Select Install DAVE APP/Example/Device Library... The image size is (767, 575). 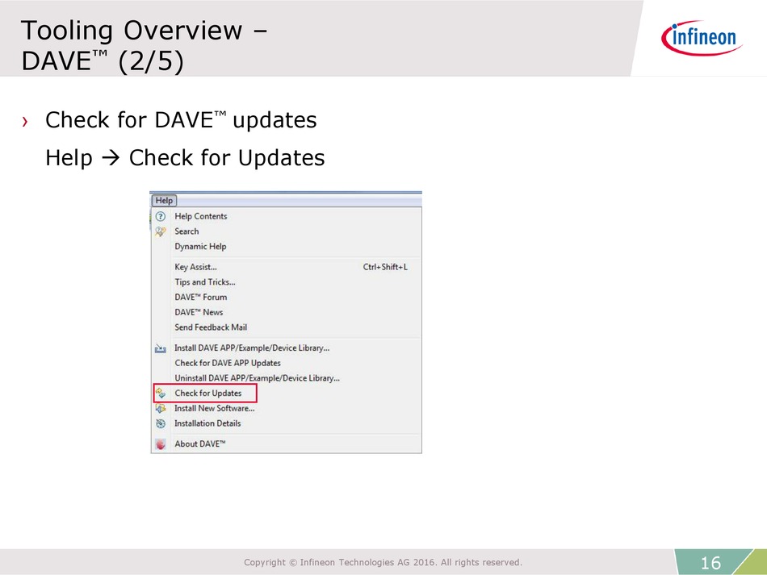coord(286,348)
